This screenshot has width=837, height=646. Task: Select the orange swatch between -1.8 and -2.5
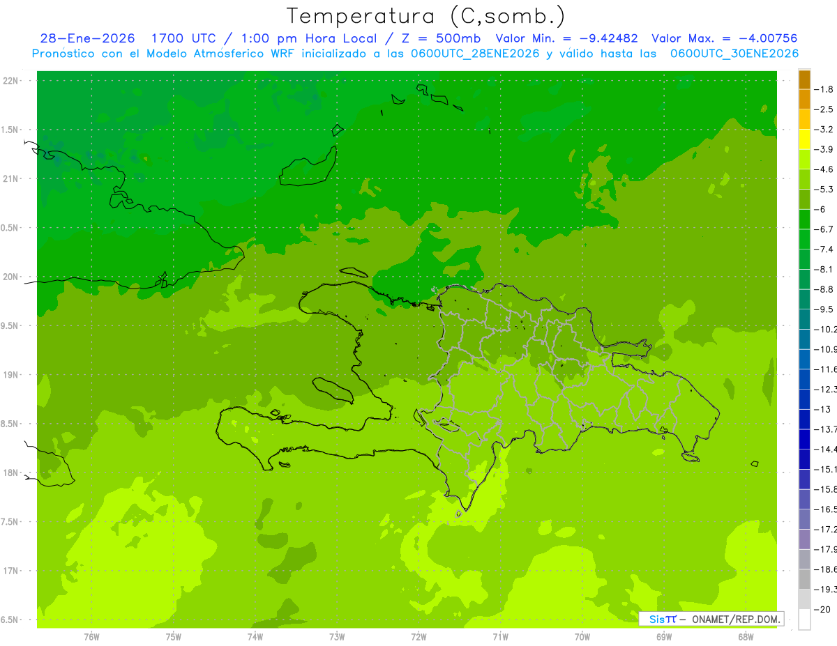[x=804, y=100]
